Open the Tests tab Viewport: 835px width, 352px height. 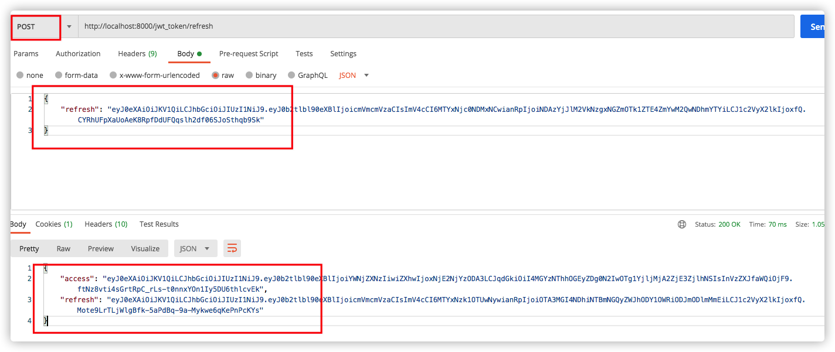point(304,53)
